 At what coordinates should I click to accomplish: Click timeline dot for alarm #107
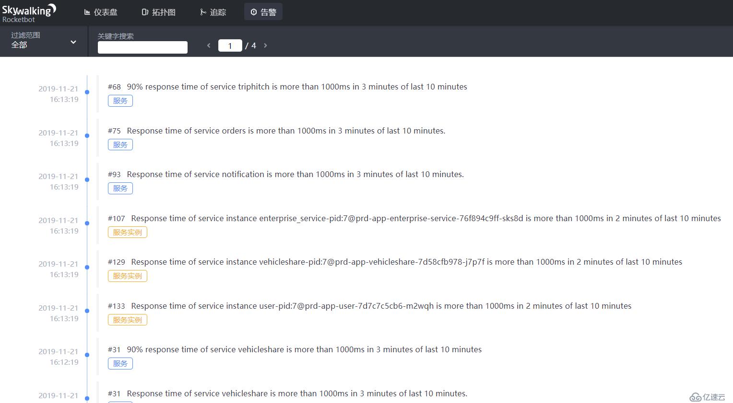87,224
